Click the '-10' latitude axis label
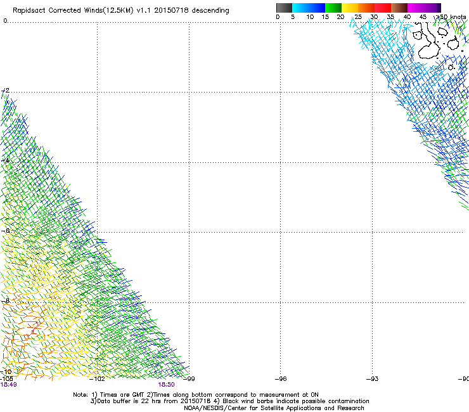The image size is (469, 412). point(6,372)
